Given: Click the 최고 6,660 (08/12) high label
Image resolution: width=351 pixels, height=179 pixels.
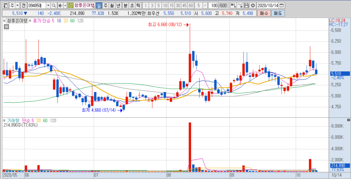Looking at the screenshot, I should pyautogui.click(x=165, y=25).
